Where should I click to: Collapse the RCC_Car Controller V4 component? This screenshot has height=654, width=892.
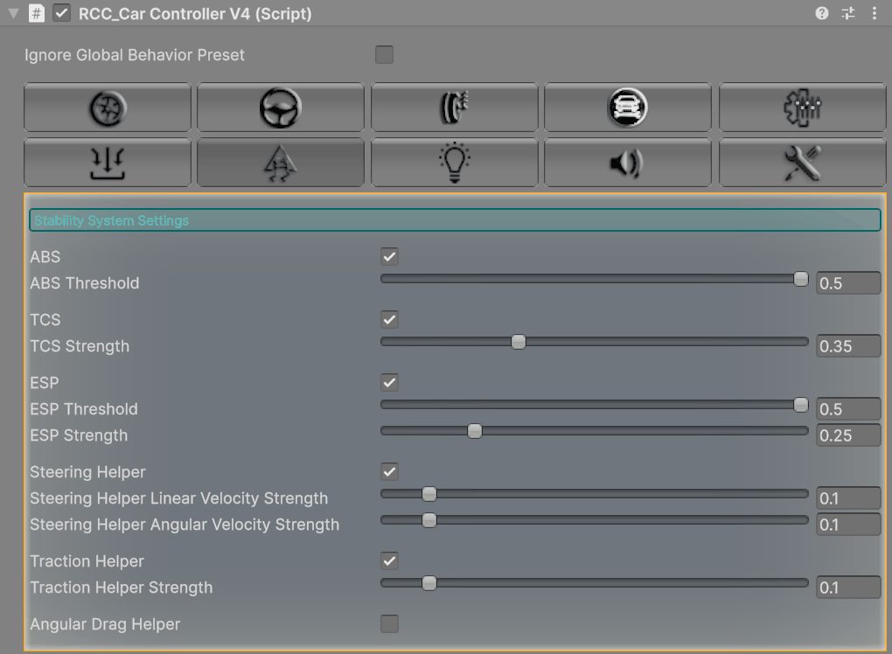(13, 13)
